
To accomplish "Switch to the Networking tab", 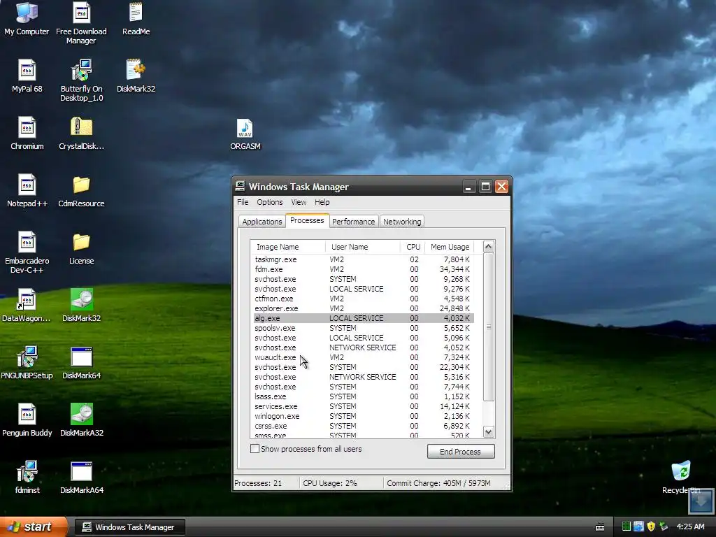I will click(x=402, y=222).
